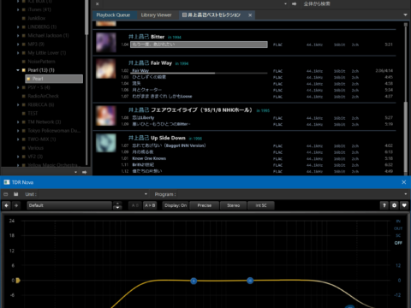Collapse the Pearl (13) tree node
This screenshot has height=308, width=411.
tap(18, 70)
